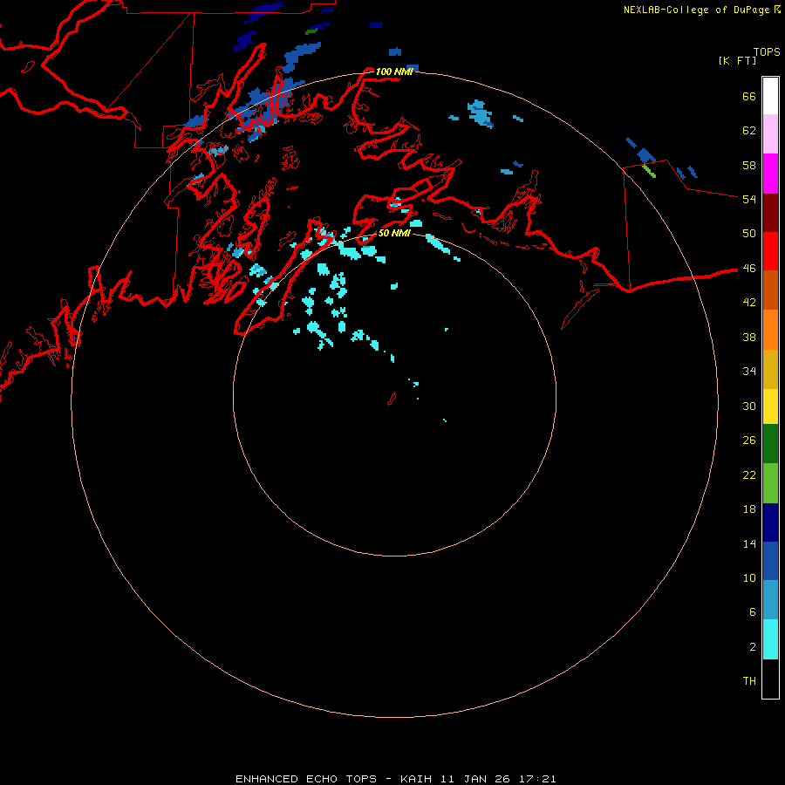Viewport: 785px width, 785px height.
Task: Click the 54 legend value
Action: pos(749,199)
